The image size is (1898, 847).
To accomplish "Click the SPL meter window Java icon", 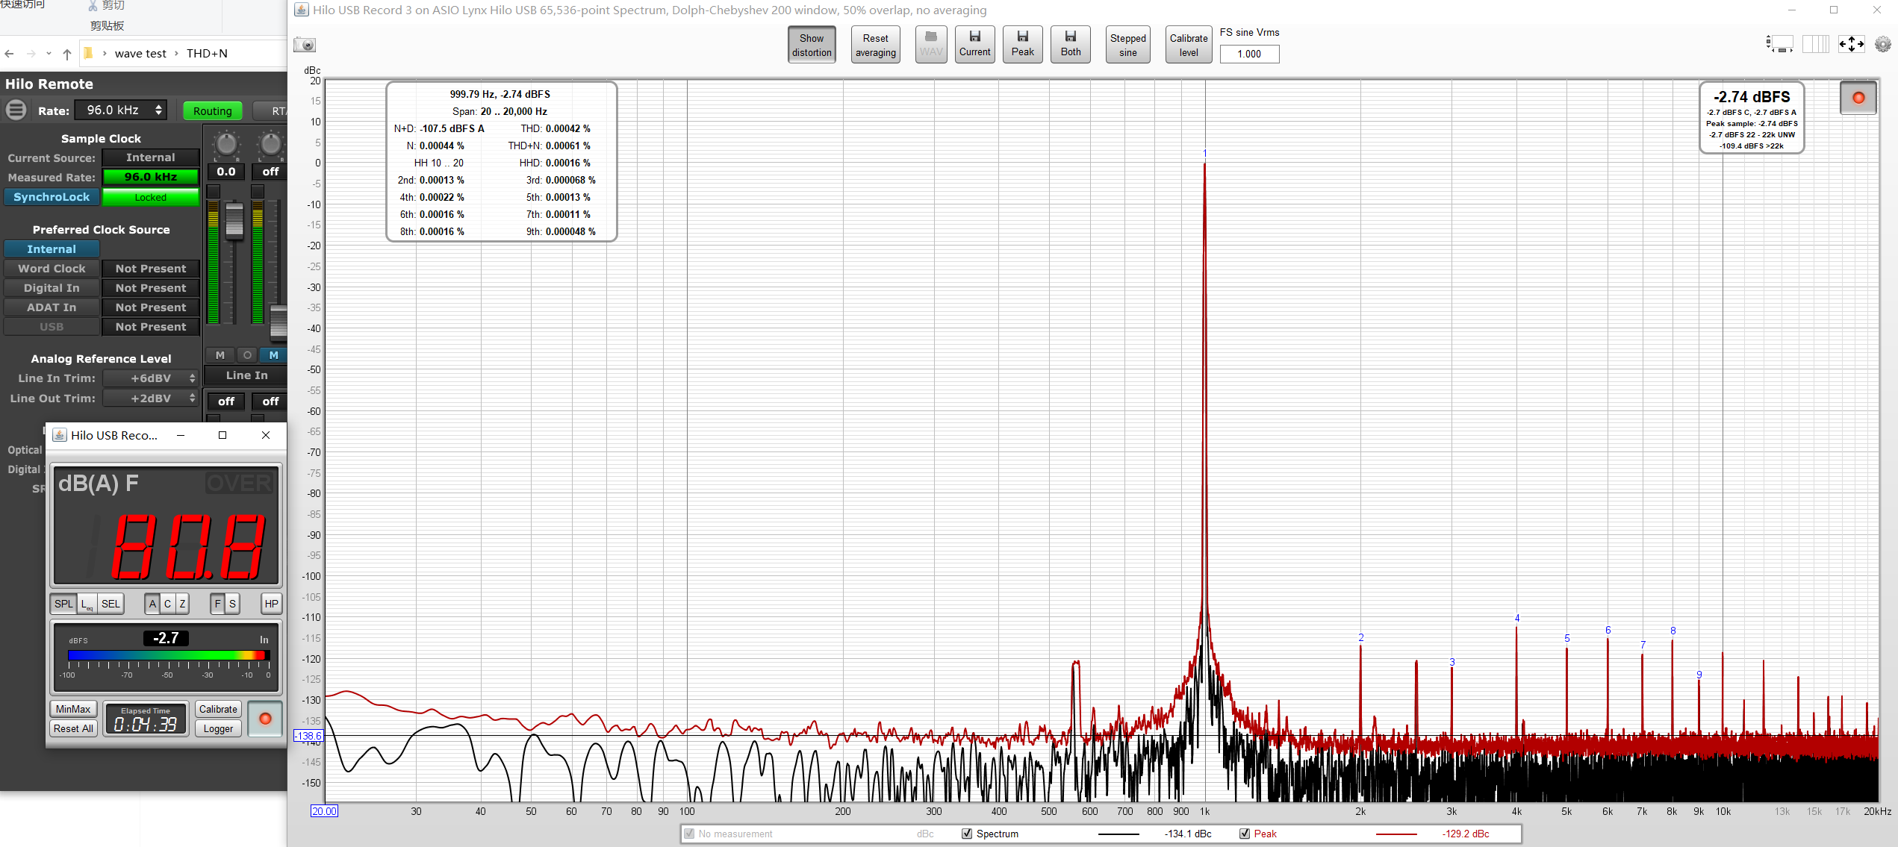I will pyautogui.click(x=60, y=435).
